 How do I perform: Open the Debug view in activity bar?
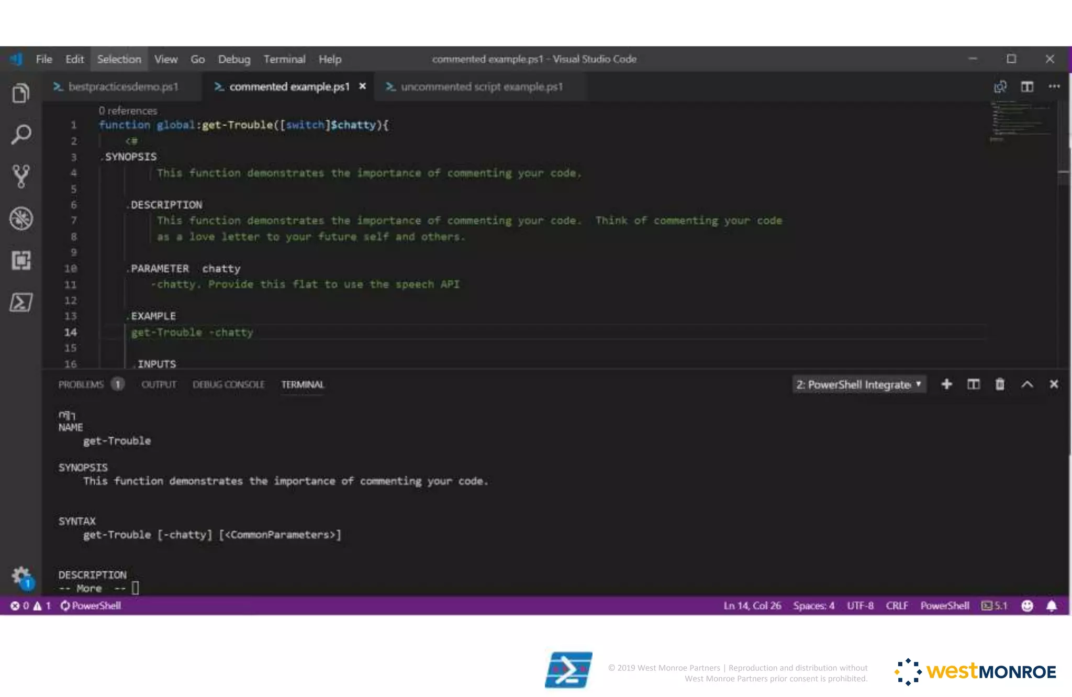pos(21,218)
